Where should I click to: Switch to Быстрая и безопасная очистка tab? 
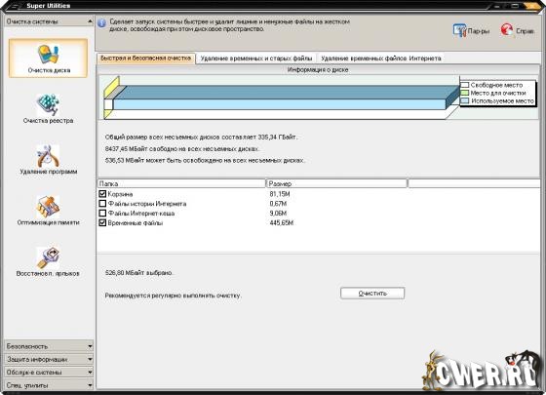[146, 59]
